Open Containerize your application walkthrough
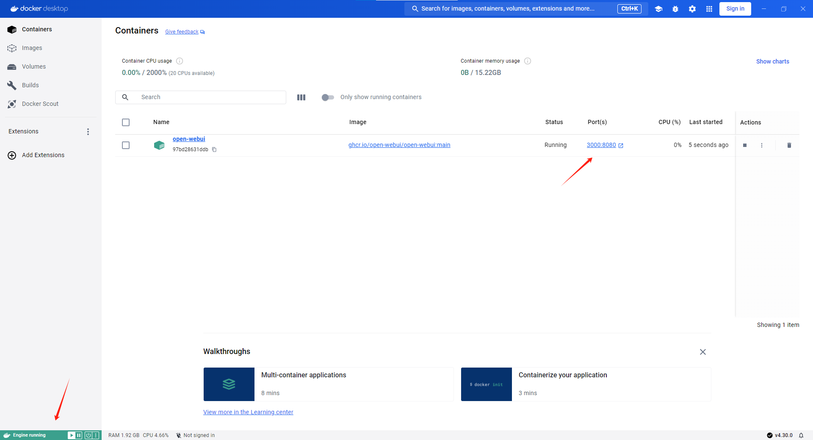The height and width of the screenshot is (440, 813). pos(586,384)
